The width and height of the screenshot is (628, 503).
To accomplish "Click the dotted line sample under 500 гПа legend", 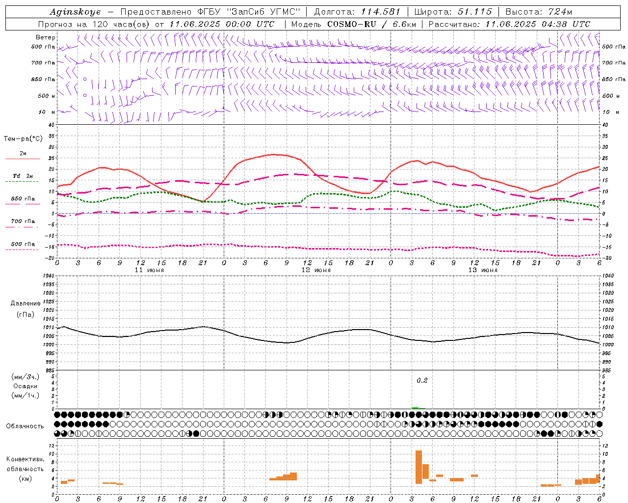I will coord(23,250).
